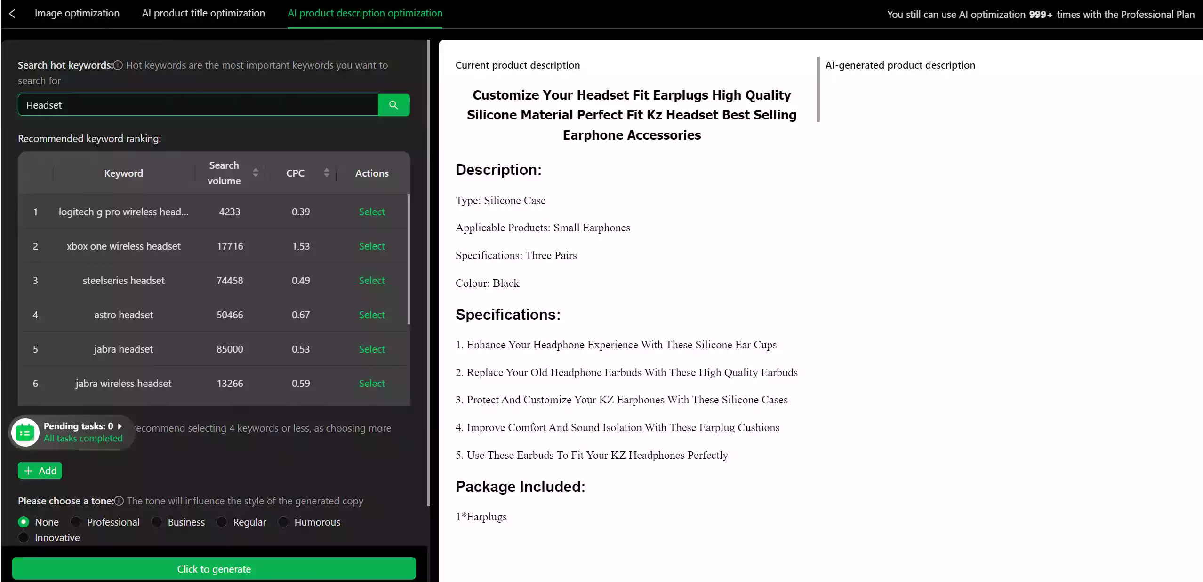Image resolution: width=1203 pixels, height=582 pixels.
Task: Click the steelseries headset keyword text
Action: click(x=124, y=281)
